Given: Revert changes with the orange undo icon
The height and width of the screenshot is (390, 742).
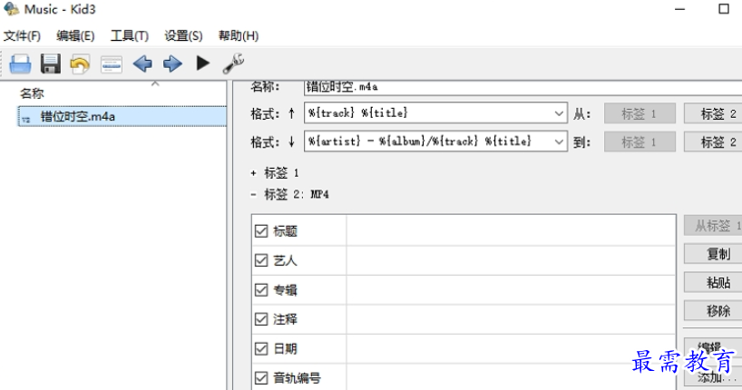Looking at the screenshot, I should click(x=80, y=63).
